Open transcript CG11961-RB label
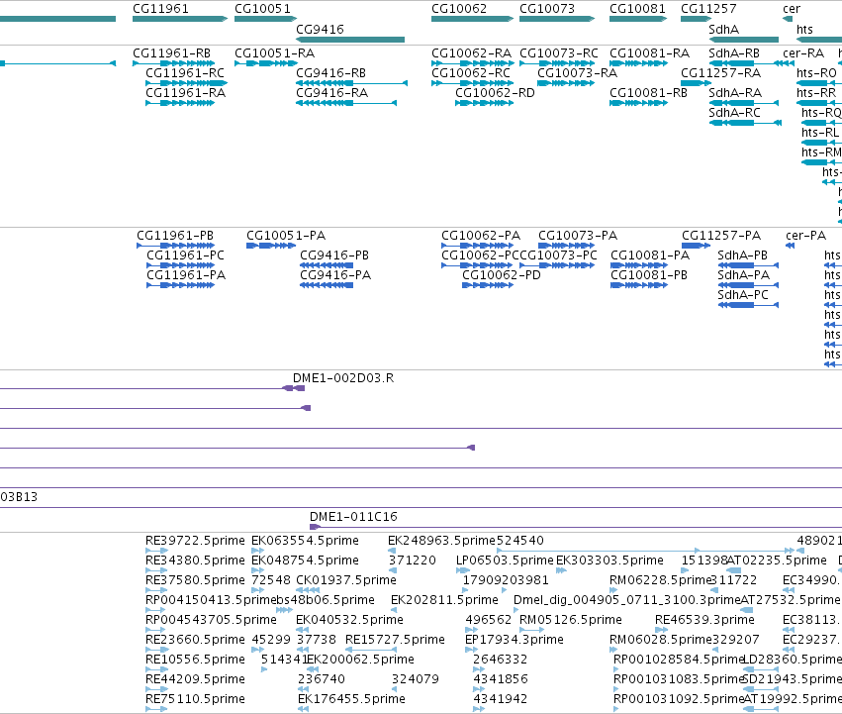The width and height of the screenshot is (842, 714). 171,53
